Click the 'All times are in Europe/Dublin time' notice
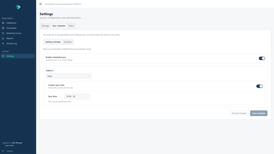Image resolution: width=274 pixels, height=154 pixels. click(x=82, y=35)
